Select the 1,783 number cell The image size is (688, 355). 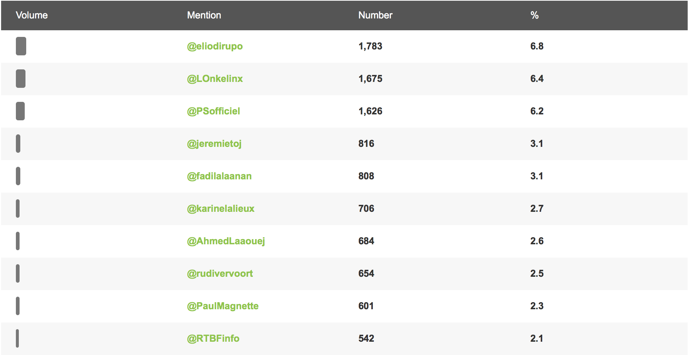(x=370, y=46)
